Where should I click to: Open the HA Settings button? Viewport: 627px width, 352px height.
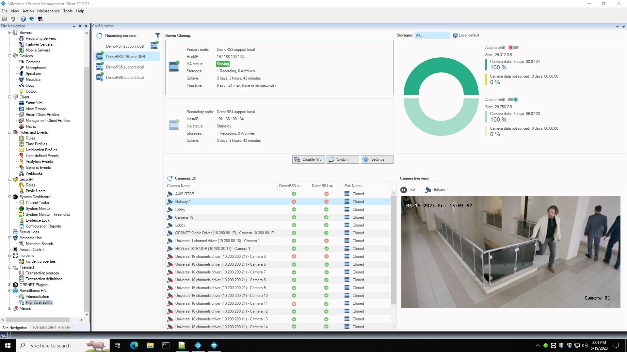pos(377,159)
